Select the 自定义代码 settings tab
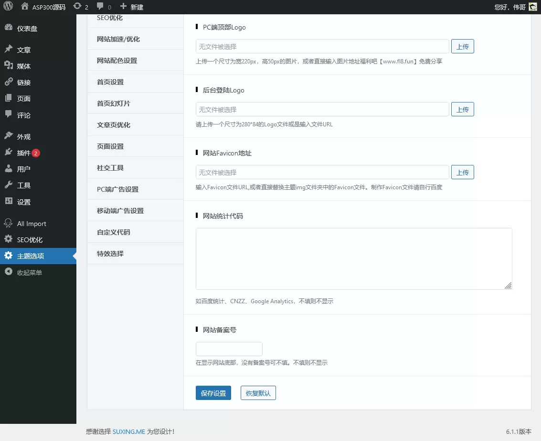Image resolution: width=541 pixels, height=441 pixels. click(135, 232)
